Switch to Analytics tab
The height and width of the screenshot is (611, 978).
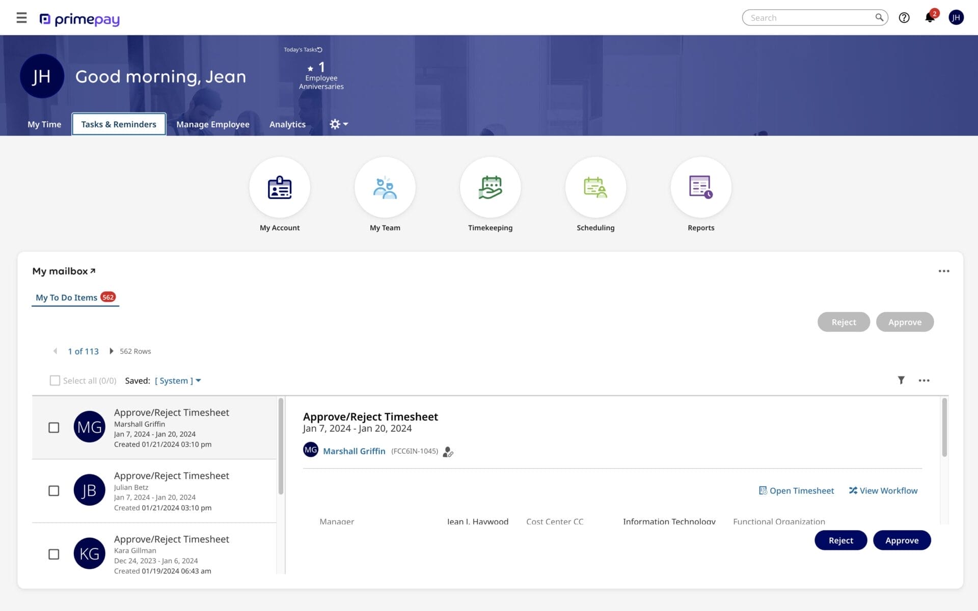(287, 124)
